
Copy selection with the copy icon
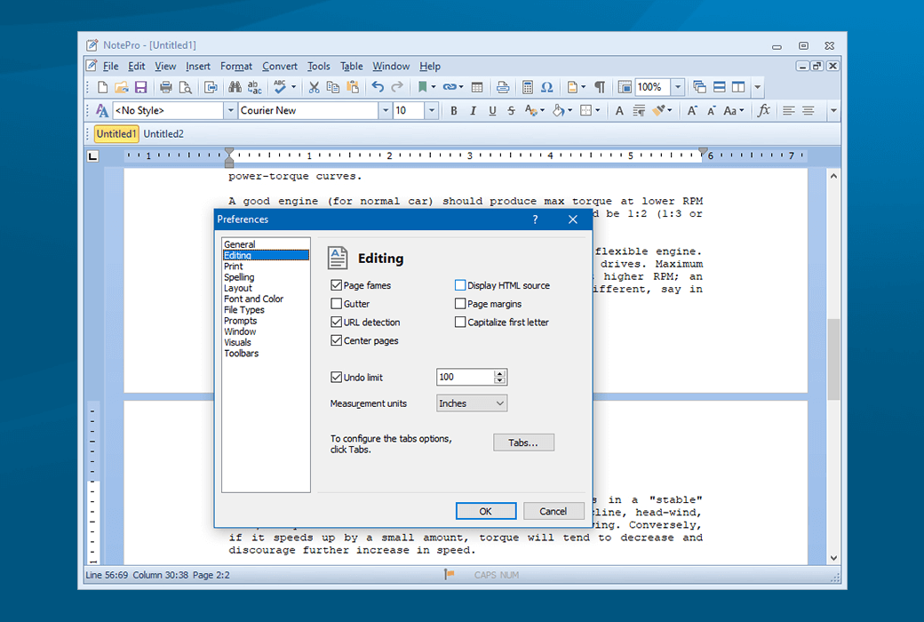(333, 87)
